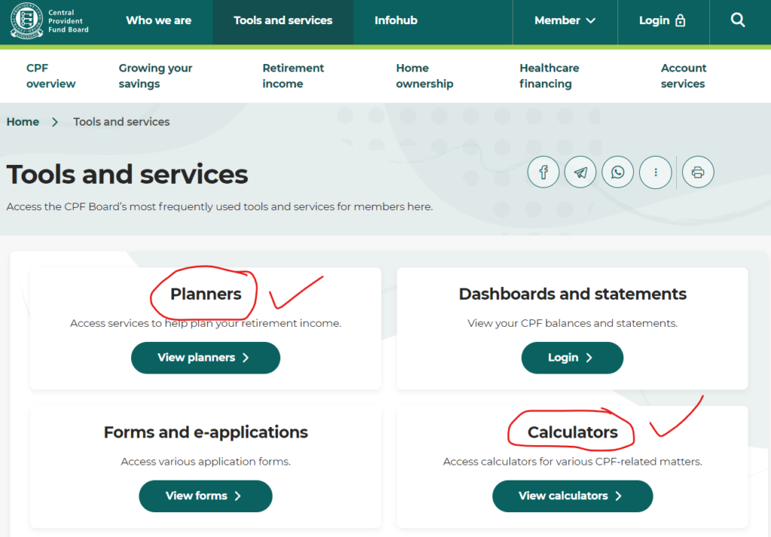The image size is (771, 537).
Task: Click Dashboards and statements heading
Action: pyautogui.click(x=572, y=294)
